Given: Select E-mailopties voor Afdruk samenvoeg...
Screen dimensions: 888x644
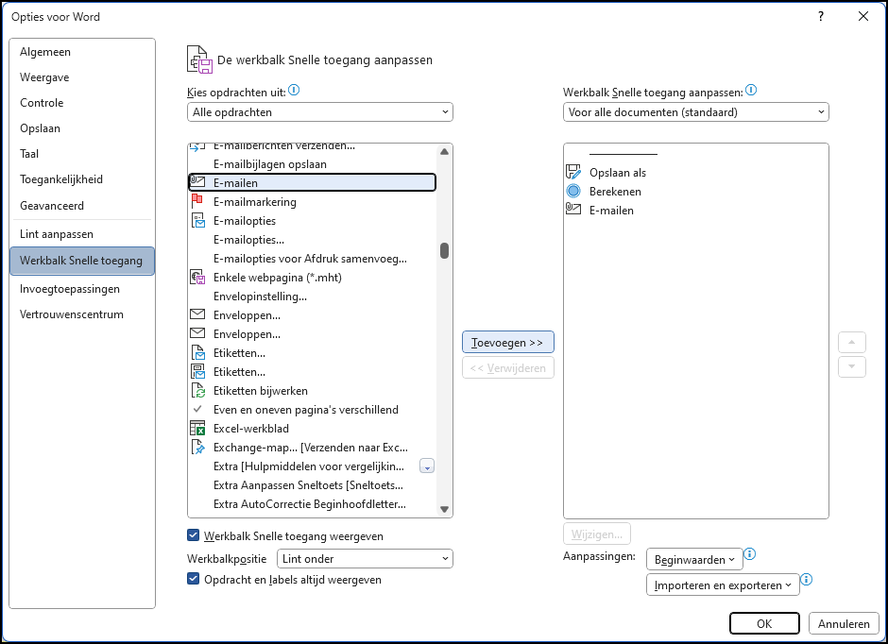Looking at the screenshot, I should point(312,258).
